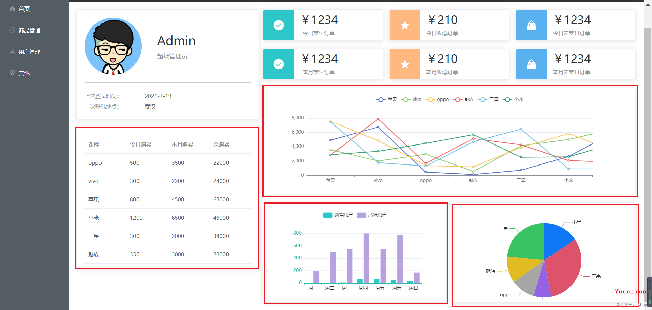Click the user management person icon
The width and height of the screenshot is (652, 310).
pyautogui.click(x=12, y=52)
